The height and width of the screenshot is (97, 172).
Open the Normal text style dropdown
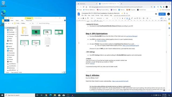(100, 18)
